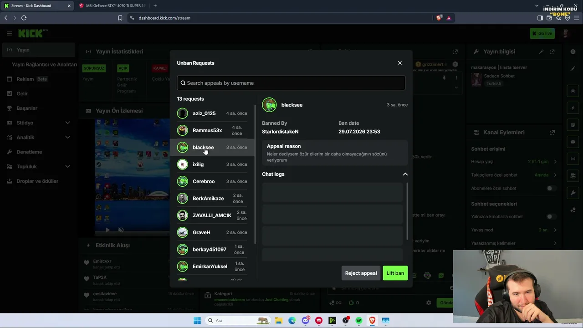Open Takipçilere özel sohbet options
This screenshot has height=328, width=583.
coord(555,175)
